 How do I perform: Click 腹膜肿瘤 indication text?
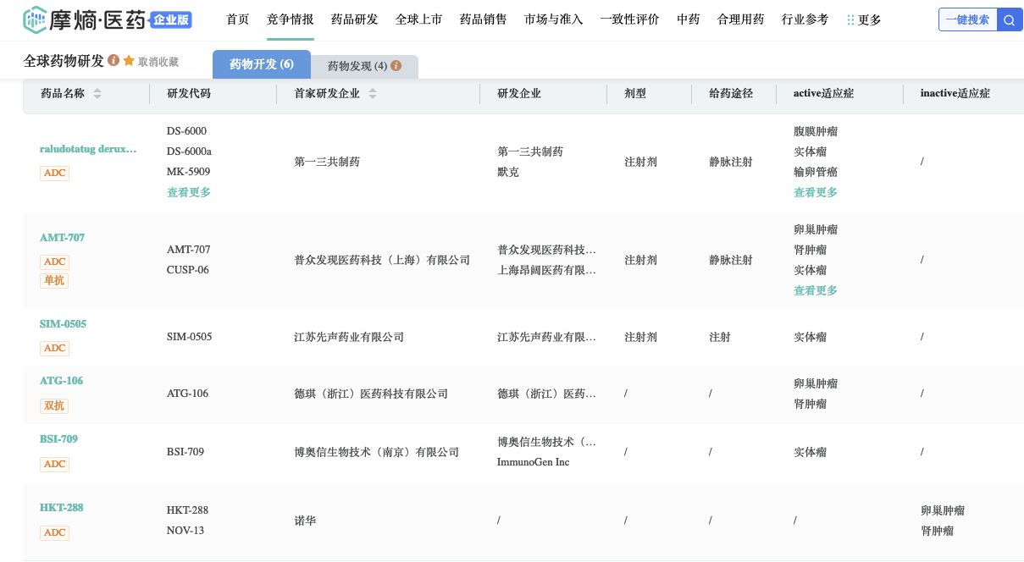[816, 131]
